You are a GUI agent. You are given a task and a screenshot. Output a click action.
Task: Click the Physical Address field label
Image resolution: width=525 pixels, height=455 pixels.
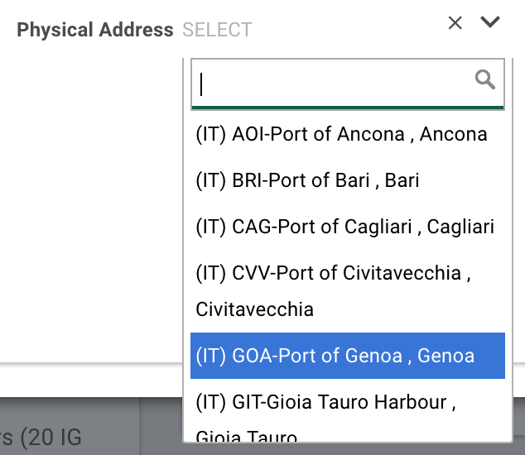click(x=94, y=31)
